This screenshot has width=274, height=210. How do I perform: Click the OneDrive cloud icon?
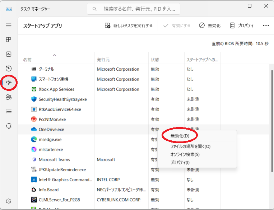pos(34,129)
